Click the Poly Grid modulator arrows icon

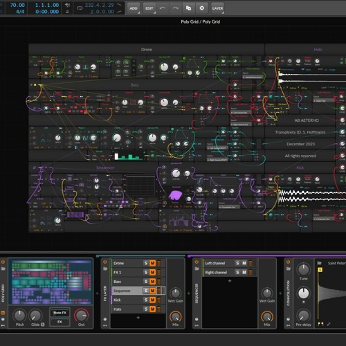click(3, 325)
